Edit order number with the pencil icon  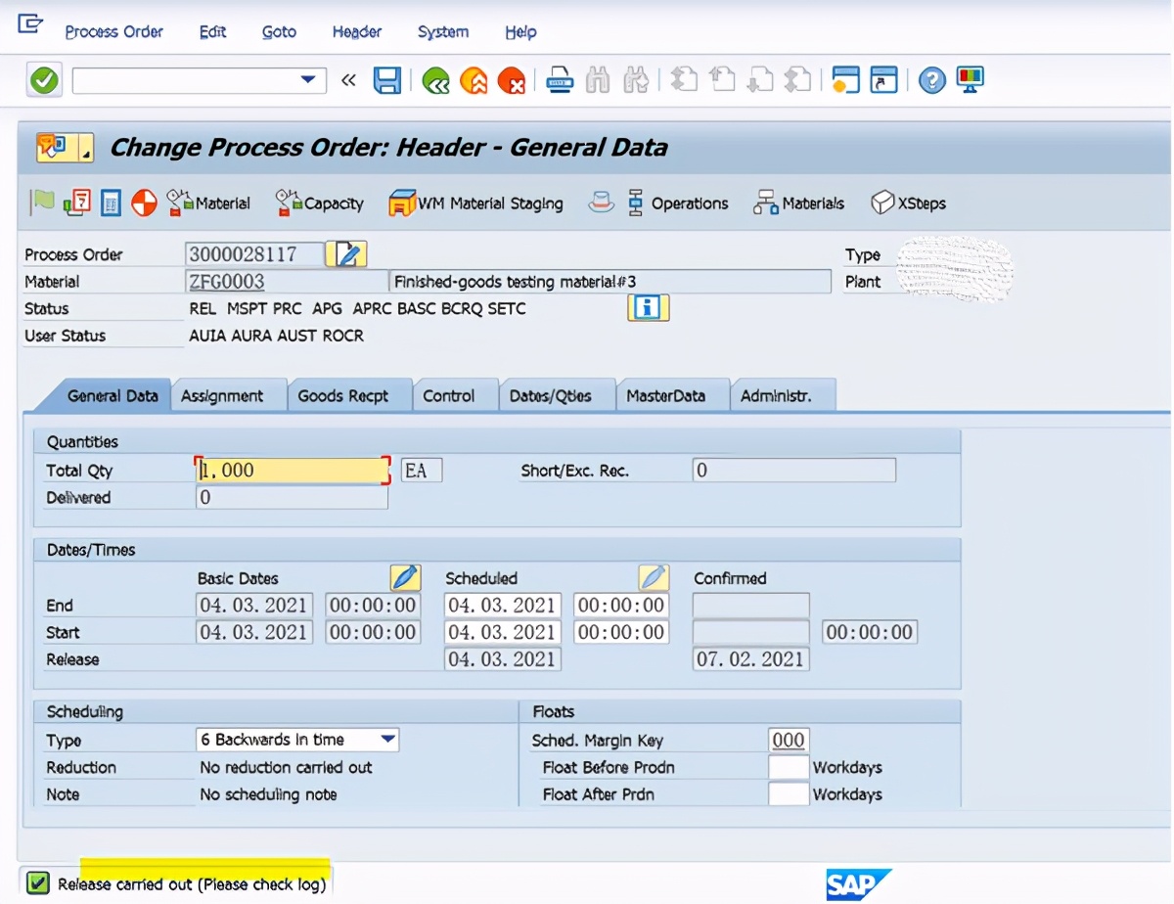[x=347, y=253]
